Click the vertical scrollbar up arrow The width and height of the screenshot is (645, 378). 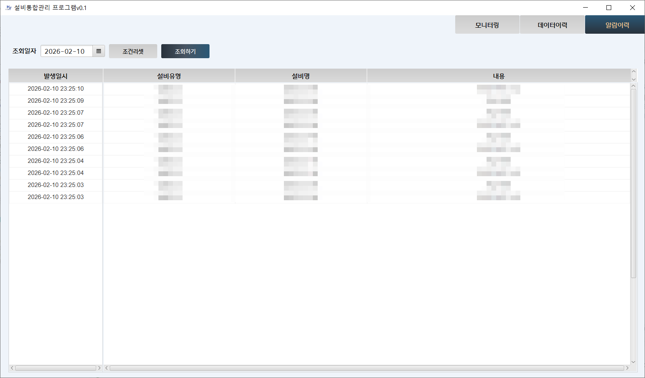coord(633,86)
